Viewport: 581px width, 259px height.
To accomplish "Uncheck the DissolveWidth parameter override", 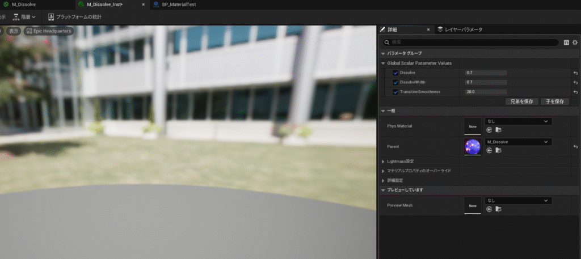I will point(395,82).
